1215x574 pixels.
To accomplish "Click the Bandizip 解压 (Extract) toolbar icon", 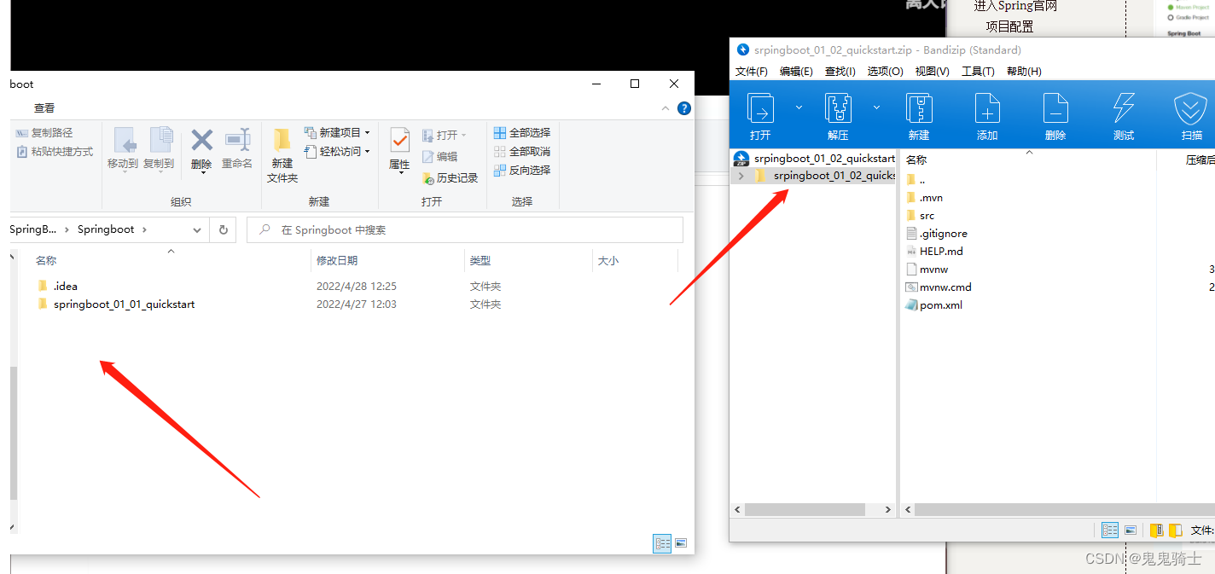I will 838,108.
